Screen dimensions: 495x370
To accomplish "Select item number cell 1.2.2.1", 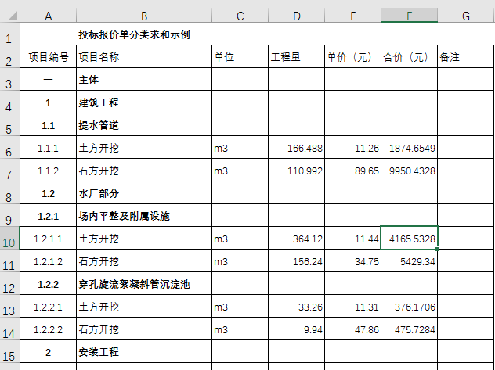I will [x=49, y=307].
